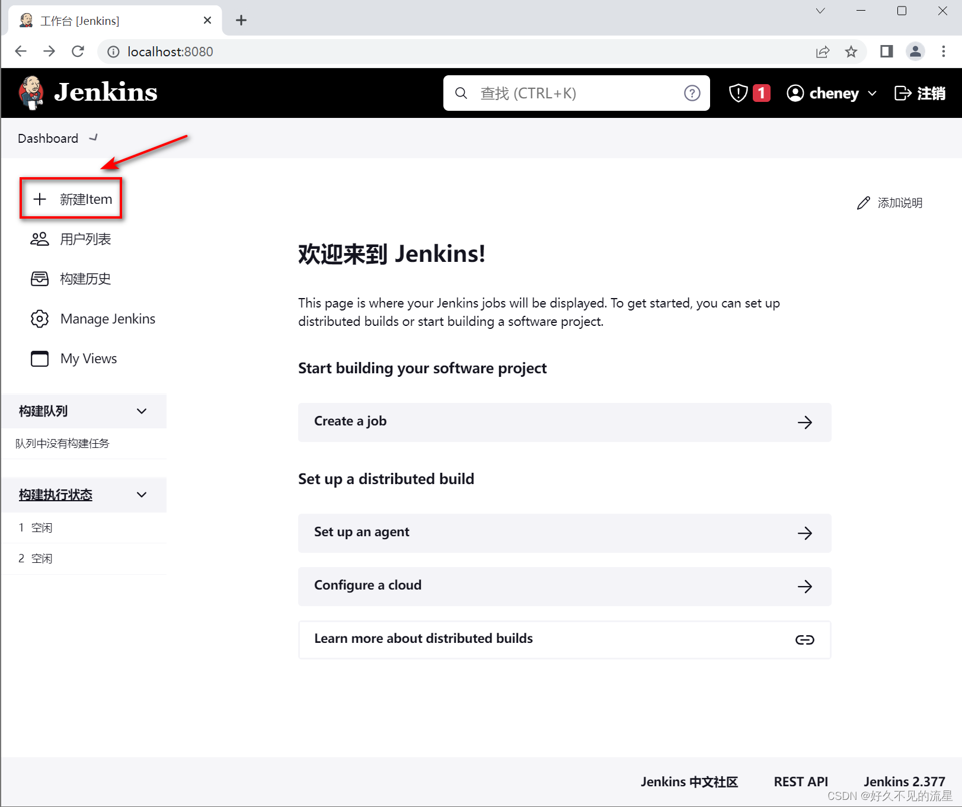Click the 用户列表 people icon
The image size is (962, 807).
[x=40, y=239]
